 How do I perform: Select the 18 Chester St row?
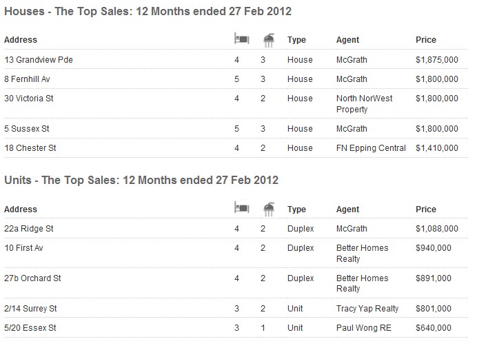pos(236,148)
